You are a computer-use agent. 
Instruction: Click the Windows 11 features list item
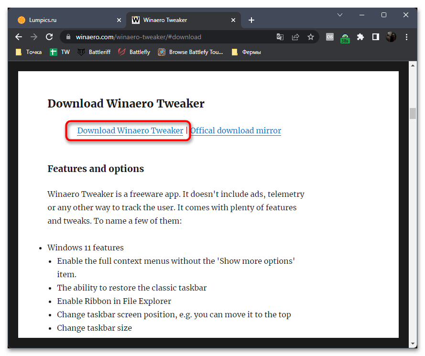tap(86, 248)
